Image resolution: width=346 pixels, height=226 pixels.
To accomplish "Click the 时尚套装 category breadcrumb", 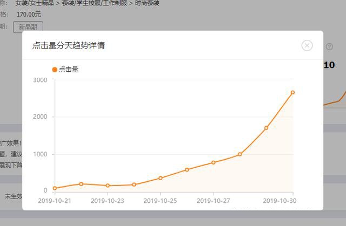I will point(147,3).
